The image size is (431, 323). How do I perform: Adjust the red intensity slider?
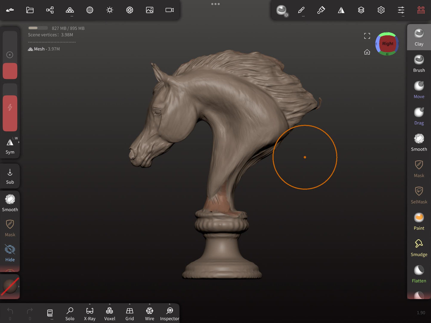10,113
